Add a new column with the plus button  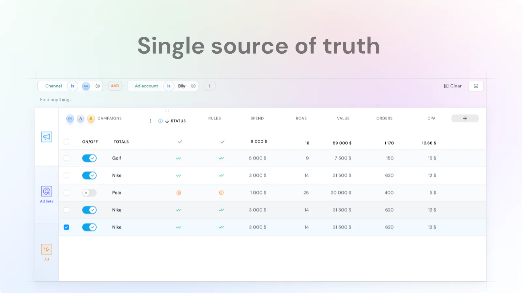[465, 119]
